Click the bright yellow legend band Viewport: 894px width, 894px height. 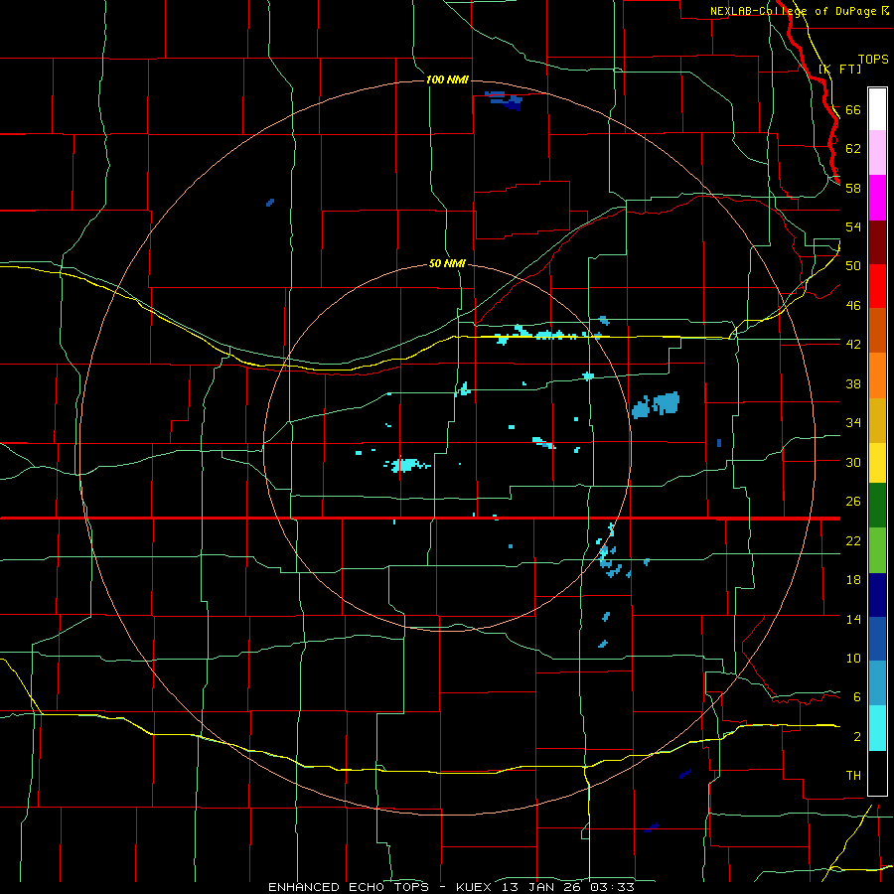click(877, 463)
